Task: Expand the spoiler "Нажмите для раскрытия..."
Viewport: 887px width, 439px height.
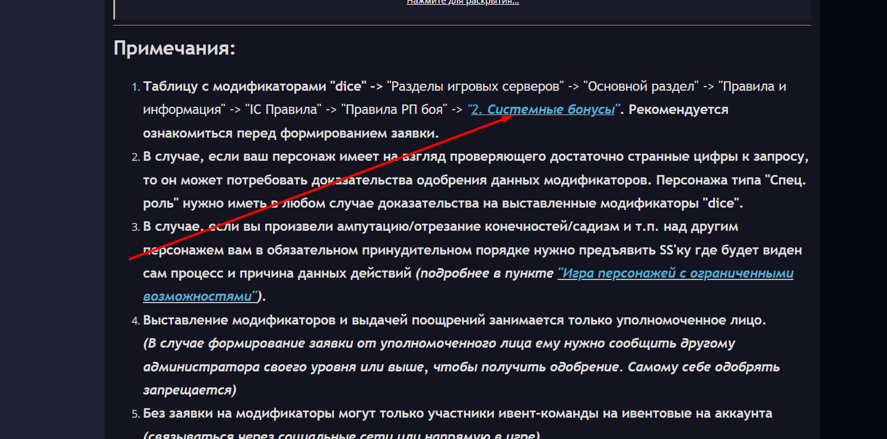Action: click(462, 2)
